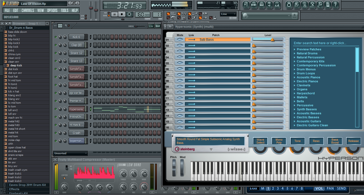Click the stop transport button
The height and width of the screenshot is (195, 364).
[122, 14]
